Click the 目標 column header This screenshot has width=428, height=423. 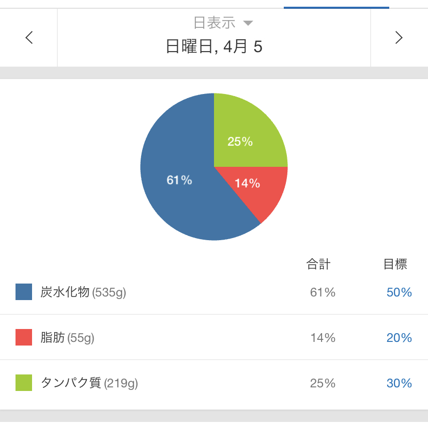coord(395,264)
